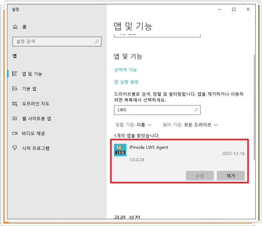Click the 시작 프로그램 monitor icon
The width and height of the screenshot is (262, 226).
(15, 148)
